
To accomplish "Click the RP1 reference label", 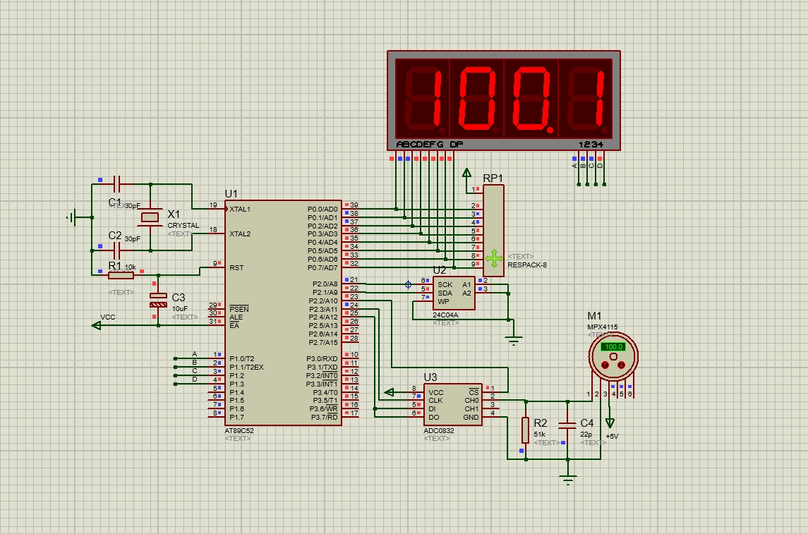I will [493, 178].
